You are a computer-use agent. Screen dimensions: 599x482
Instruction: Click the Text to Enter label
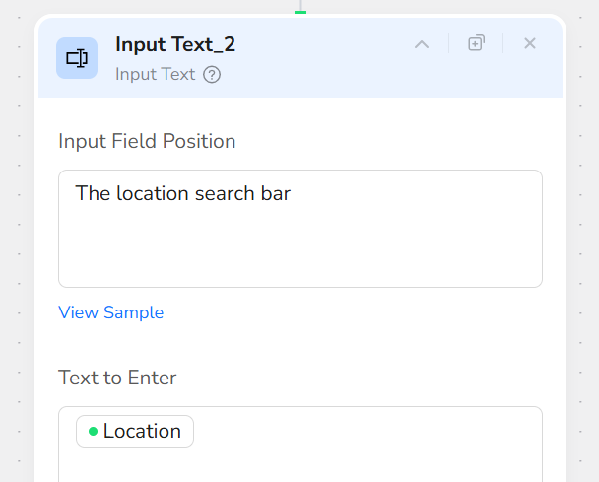(x=117, y=378)
